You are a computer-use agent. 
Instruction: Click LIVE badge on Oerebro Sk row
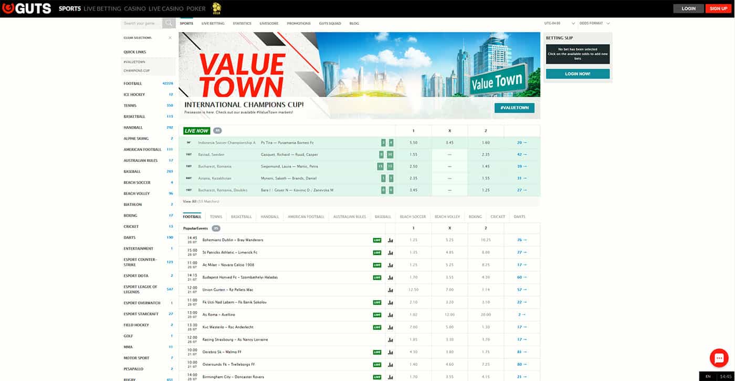377,352
